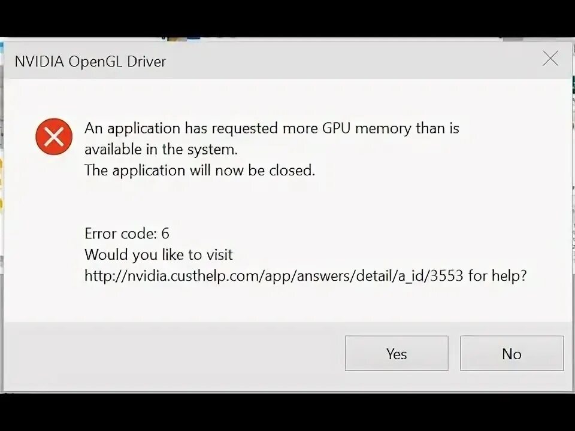Viewport: 575px width, 431px height.
Task: Click the gray footer area beside Yes
Action: (x=180, y=354)
